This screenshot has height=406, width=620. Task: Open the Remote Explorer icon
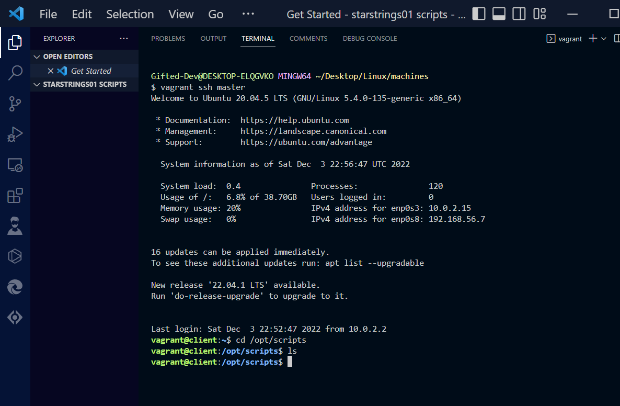[x=15, y=165]
